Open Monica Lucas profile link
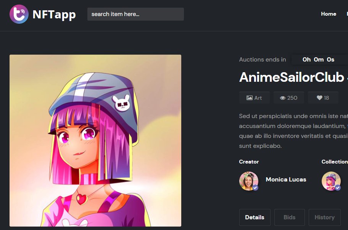The width and height of the screenshot is (348, 230). coord(286,180)
